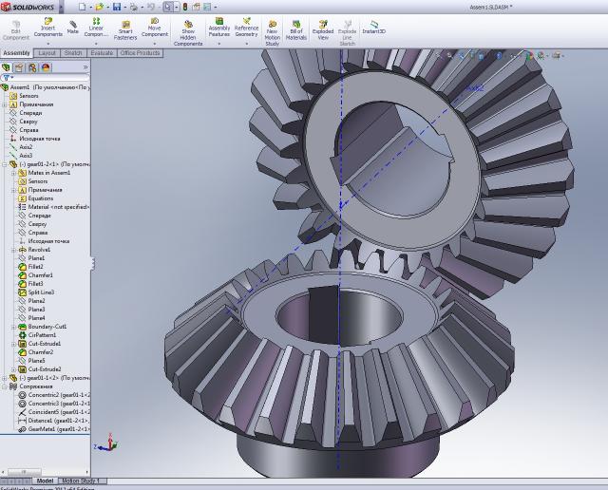The image size is (608, 490).
Task: Click Show Hidden Components
Action: (188, 31)
